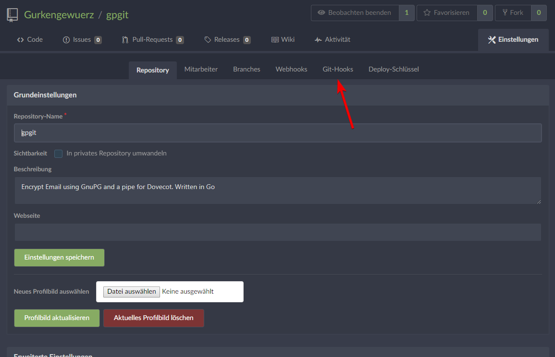Viewport: 555px width, 357px height.
Task: Go to Pull-Requests tab
Action: point(152,40)
